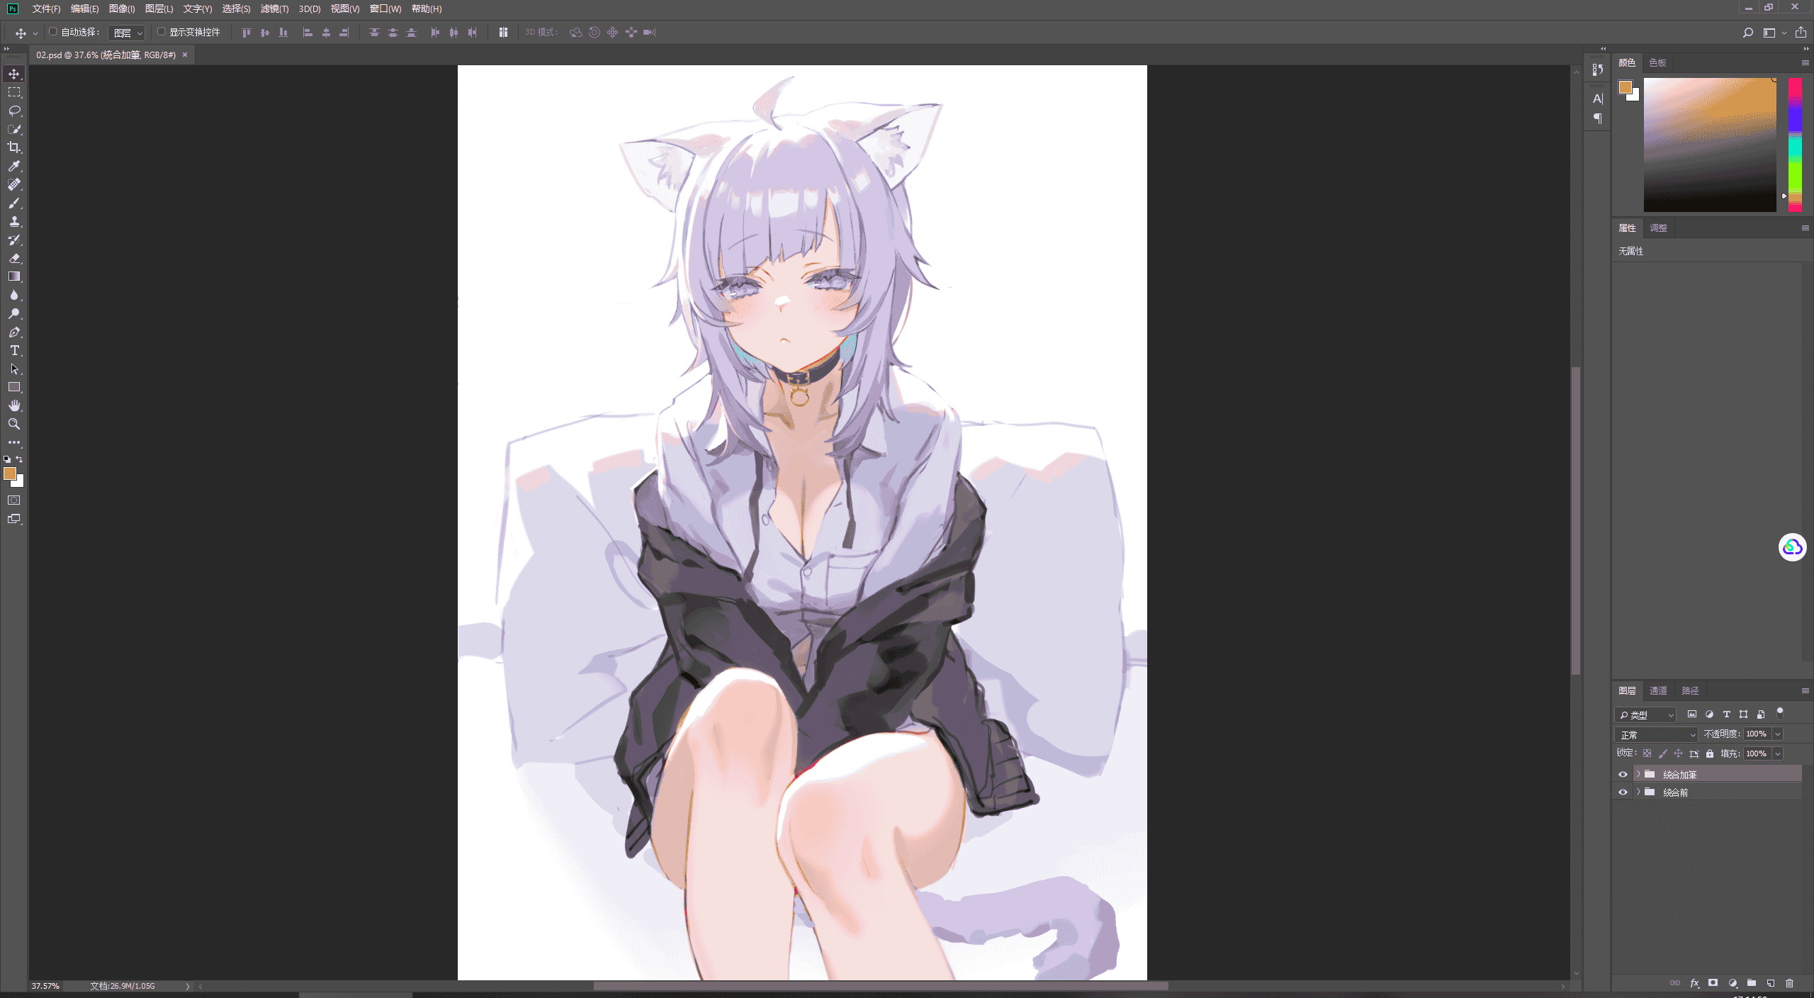Select the Lasso tool
Viewport: 1814px width, 998px height.
click(14, 111)
